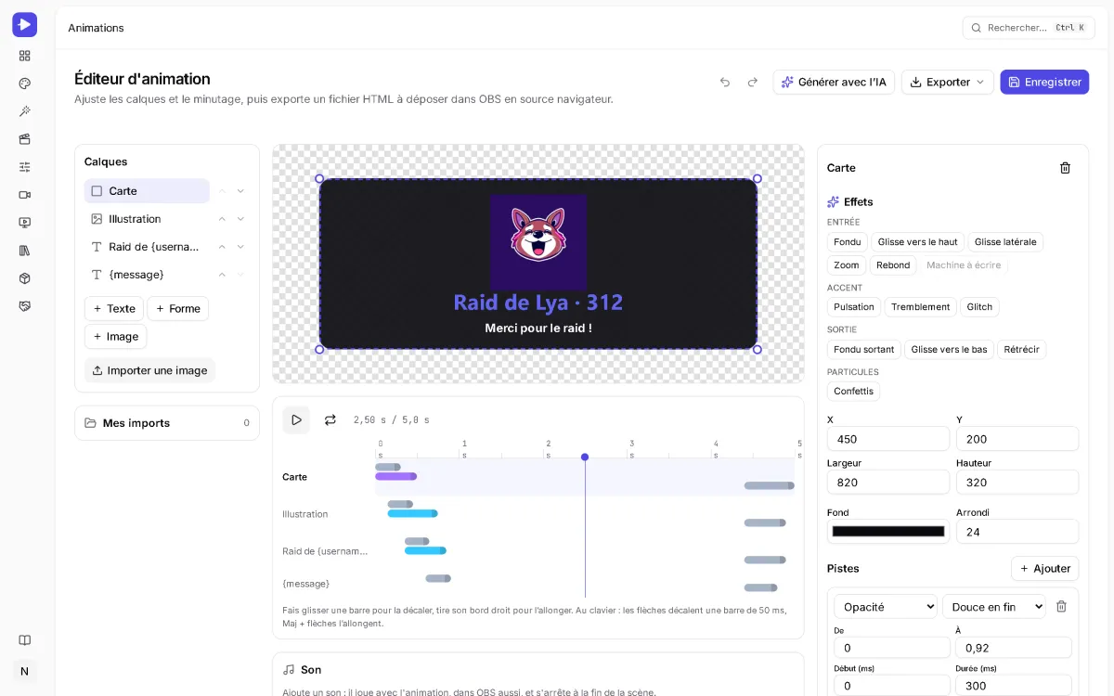Open the documentation book icon at sidebar bottom

24,640
